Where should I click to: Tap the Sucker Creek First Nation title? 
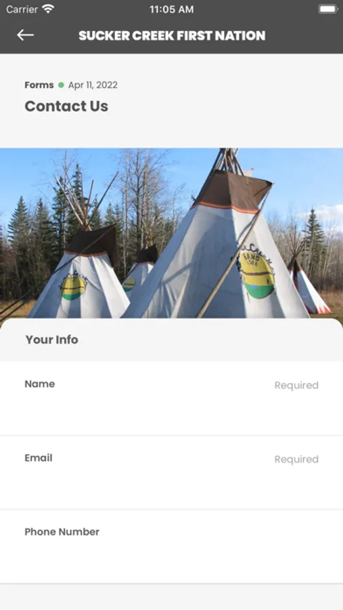[172, 36]
